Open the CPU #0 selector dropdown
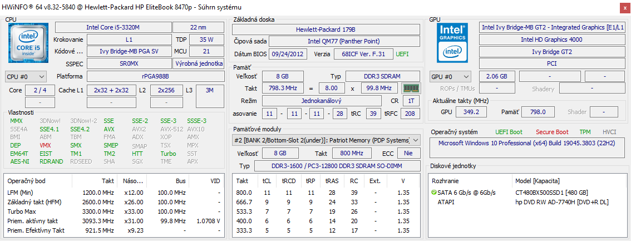 [26, 76]
